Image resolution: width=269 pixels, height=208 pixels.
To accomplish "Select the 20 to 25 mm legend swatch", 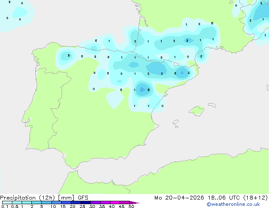I will [x=76, y=202].
